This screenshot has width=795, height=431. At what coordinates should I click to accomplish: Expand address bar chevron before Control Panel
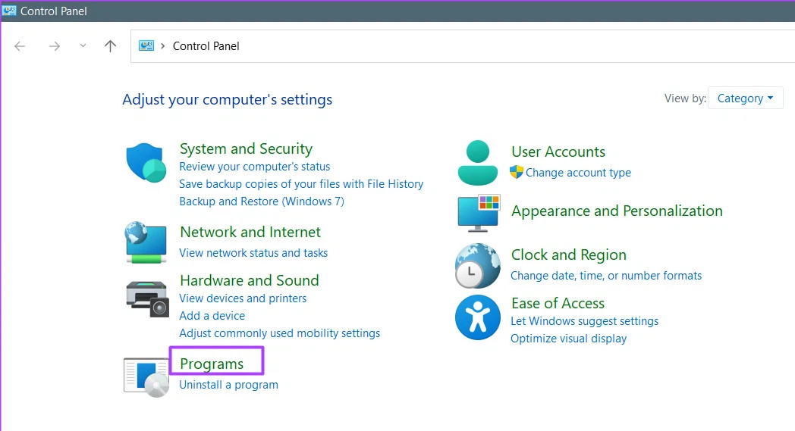pyautogui.click(x=163, y=46)
